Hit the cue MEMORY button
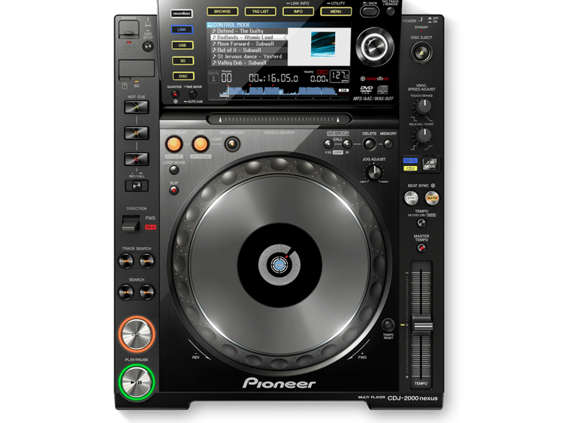The image size is (577, 423). click(388, 144)
